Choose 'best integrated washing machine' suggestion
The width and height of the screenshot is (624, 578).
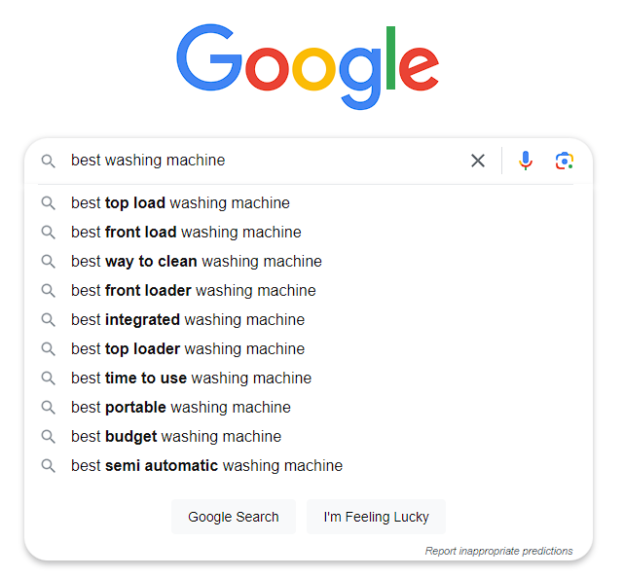click(x=187, y=320)
